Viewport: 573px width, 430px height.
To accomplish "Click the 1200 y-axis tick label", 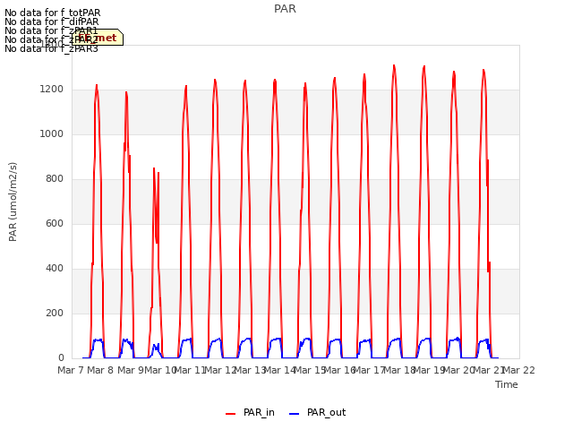I will [x=52, y=90].
